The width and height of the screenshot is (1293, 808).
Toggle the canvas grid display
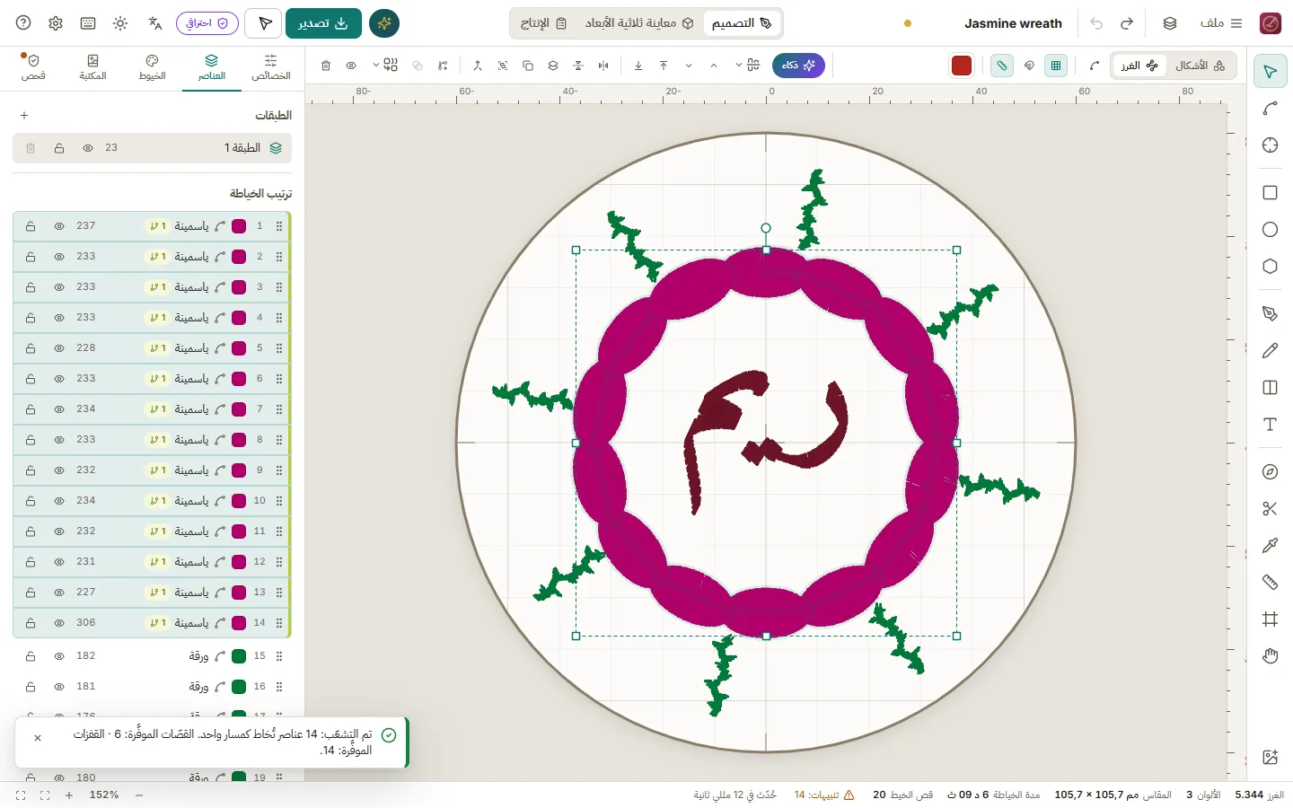tap(1056, 66)
